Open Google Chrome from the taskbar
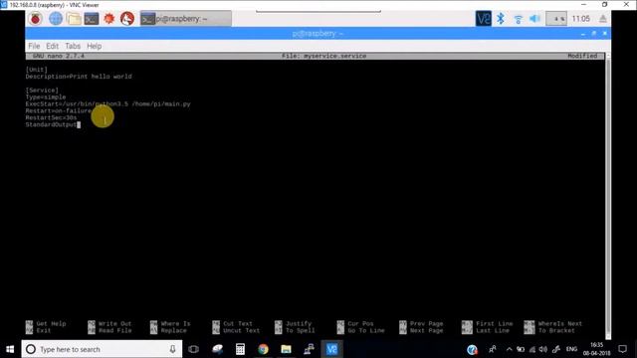 click(x=263, y=349)
